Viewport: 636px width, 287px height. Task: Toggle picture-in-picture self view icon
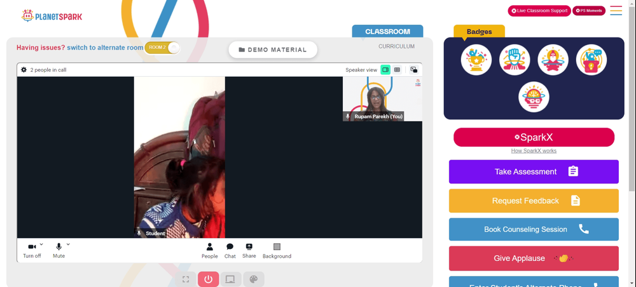pos(414,70)
